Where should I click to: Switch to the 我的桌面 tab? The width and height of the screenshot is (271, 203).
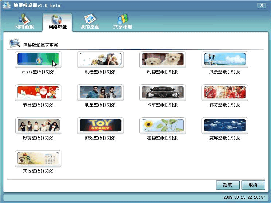pos(90,22)
